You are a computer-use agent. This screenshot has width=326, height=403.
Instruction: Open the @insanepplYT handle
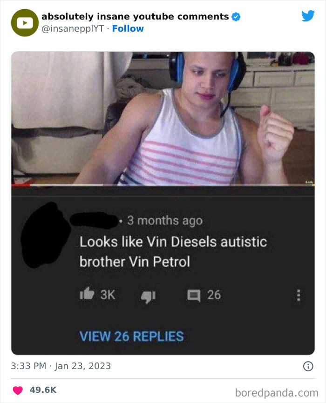[73, 28]
